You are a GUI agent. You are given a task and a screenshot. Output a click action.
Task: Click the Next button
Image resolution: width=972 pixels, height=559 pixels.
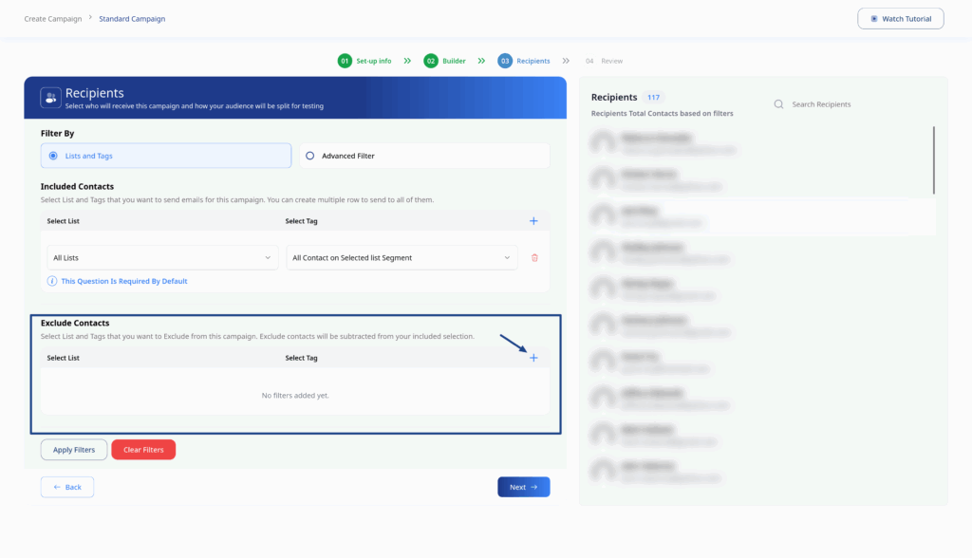click(523, 487)
